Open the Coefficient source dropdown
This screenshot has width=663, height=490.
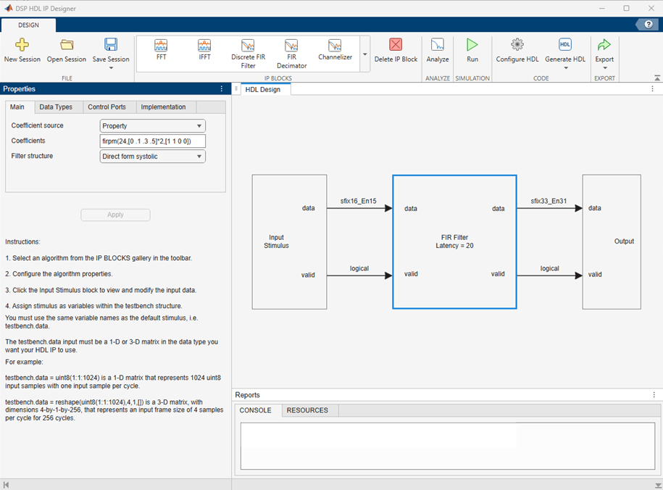pos(153,126)
